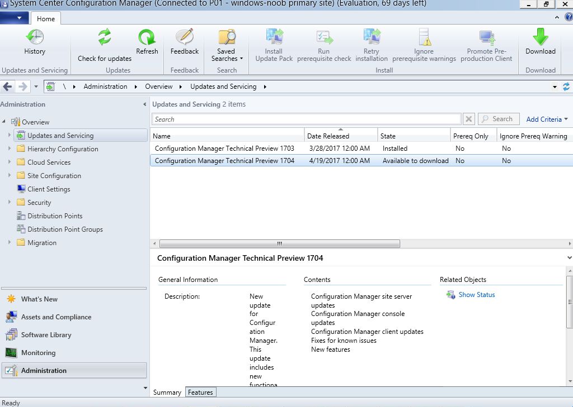Viewport: 573px width, 407px height.
Task: Click the Search button
Action: (x=499, y=119)
